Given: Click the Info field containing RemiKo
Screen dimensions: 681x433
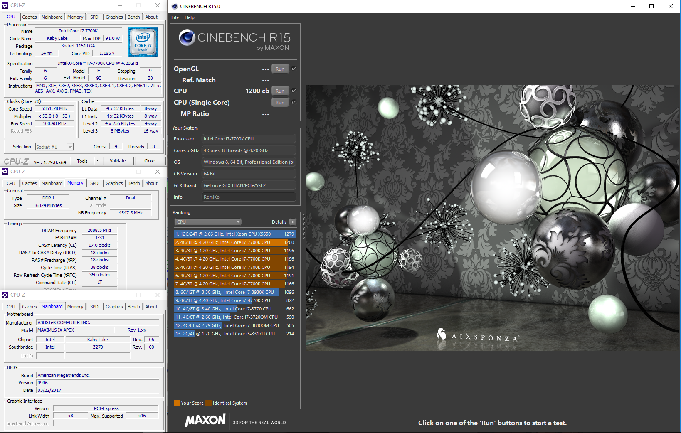Looking at the screenshot, I should pyautogui.click(x=249, y=197).
